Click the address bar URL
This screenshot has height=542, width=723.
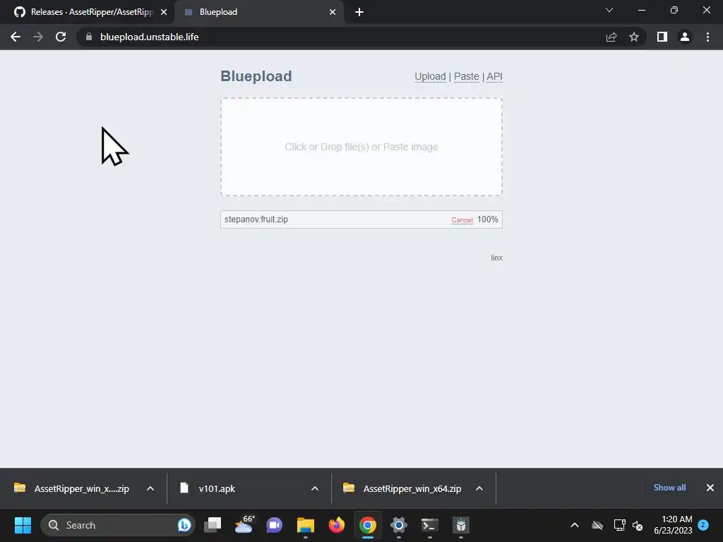click(150, 37)
